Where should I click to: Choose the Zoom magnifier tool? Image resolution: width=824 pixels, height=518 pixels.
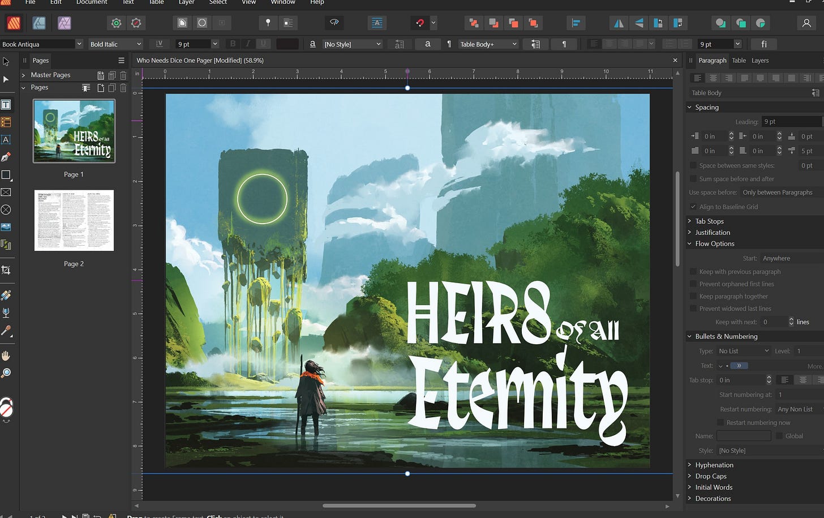point(6,373)
